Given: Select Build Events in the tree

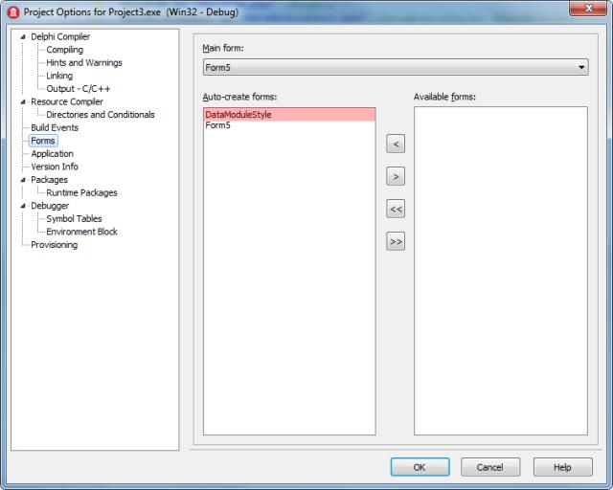Looking at the screenshot, I should point(55,128).
